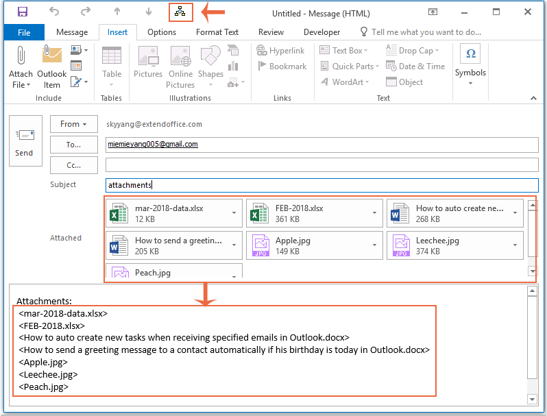Click the Attachments: heading in body

(x=44, y=301)
